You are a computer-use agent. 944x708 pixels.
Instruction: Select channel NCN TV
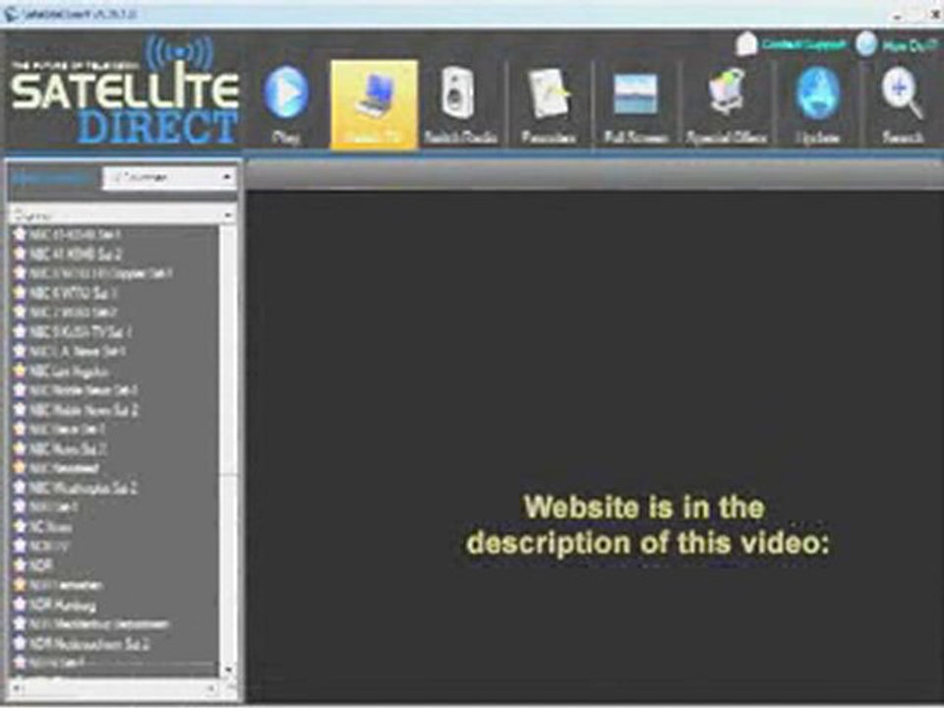click(x=49, y=546)
